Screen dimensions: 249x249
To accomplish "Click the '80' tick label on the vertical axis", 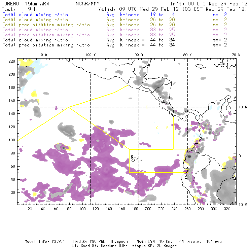I will (x=13, y=153).
